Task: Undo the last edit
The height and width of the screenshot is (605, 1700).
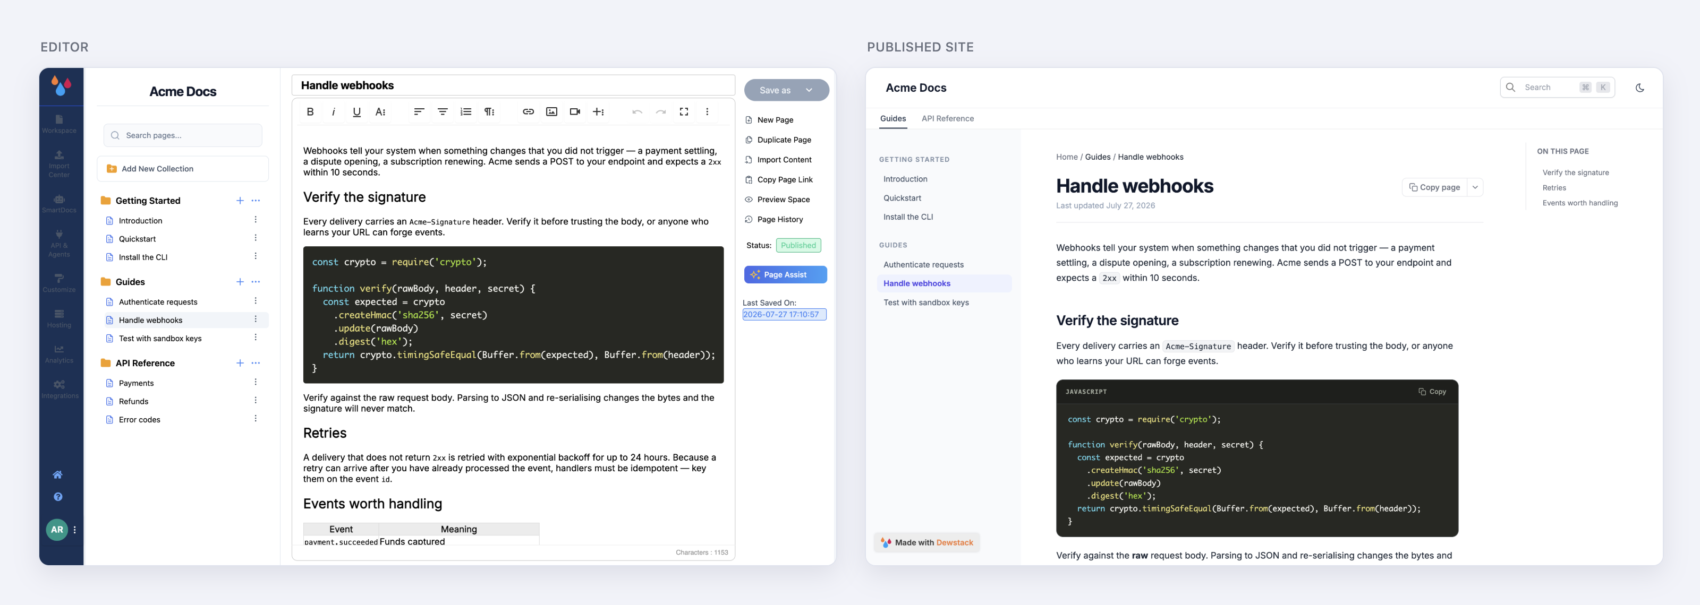Action: tap(637, 112)
